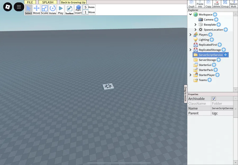The height and width of the screenshot is (165, 238).
Task: Select StarterPack in Explorer
Action: [x=206, y=70]
